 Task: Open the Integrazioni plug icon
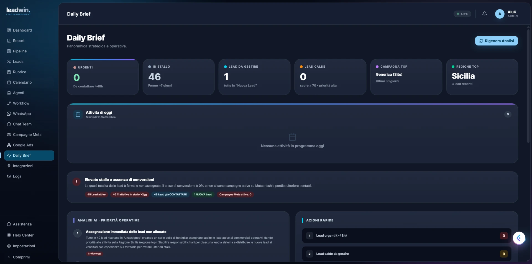pyautogui.click(x=9, y=166)
